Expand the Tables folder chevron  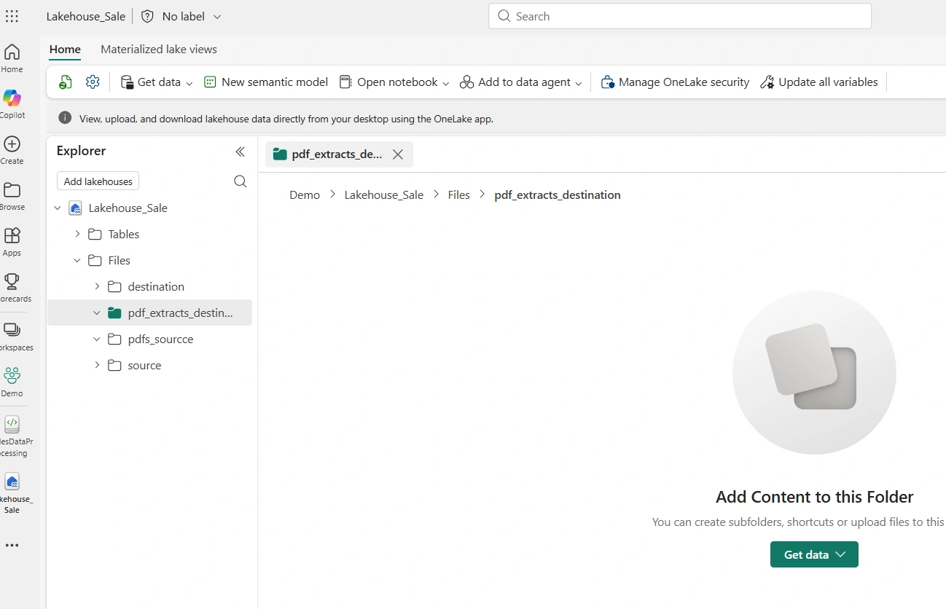(77, 235)
